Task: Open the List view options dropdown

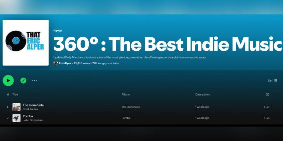Action: 272,81
